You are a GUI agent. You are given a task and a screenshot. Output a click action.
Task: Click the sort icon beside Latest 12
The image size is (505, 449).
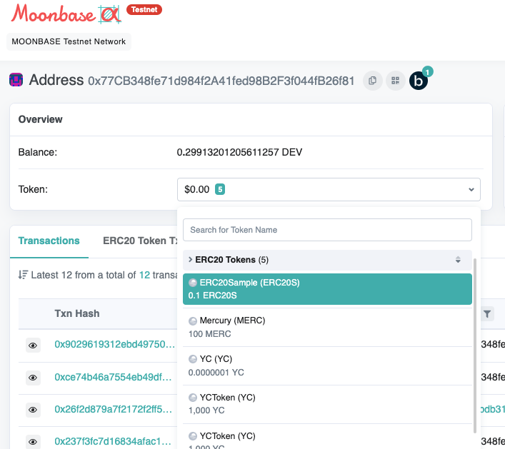point(23,275)
